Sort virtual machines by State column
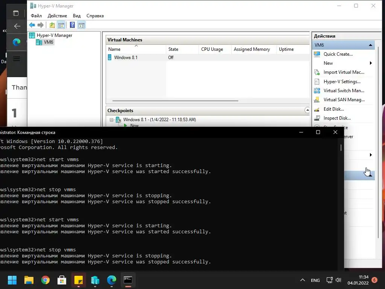 pos(182,49)
